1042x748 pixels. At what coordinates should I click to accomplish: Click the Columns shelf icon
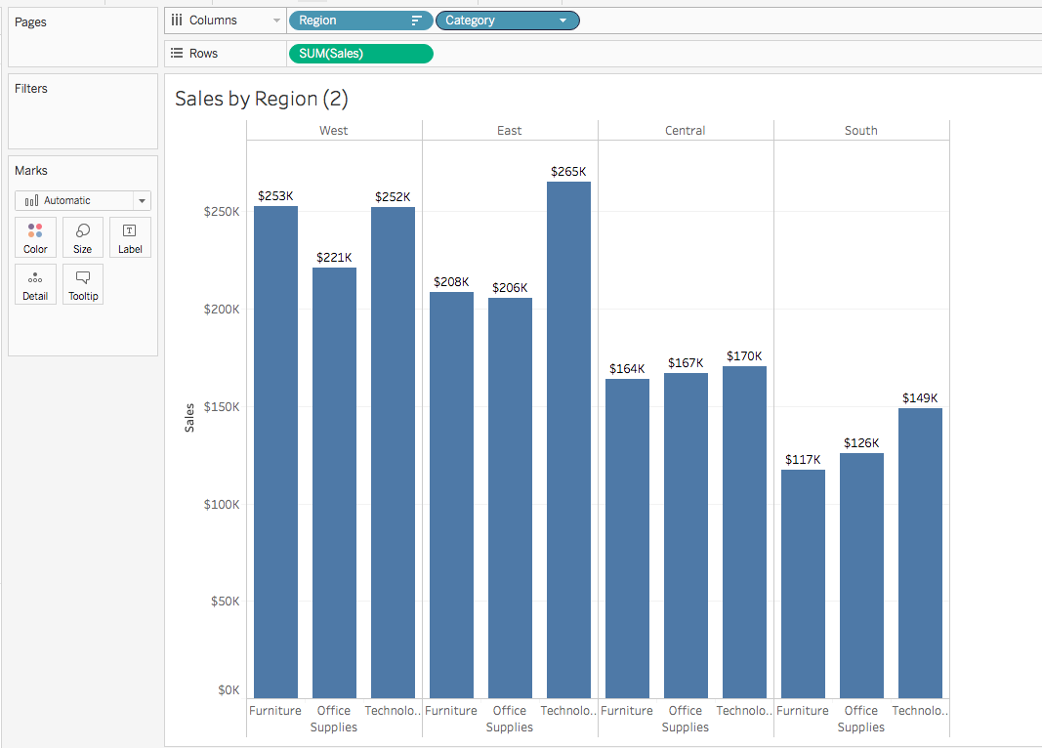click(x=177, y=20)
